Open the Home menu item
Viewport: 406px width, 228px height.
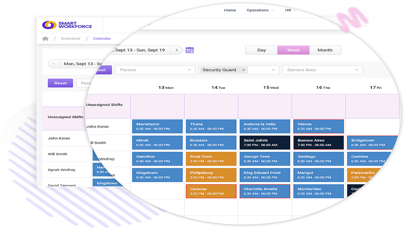[x=230, y=10]
